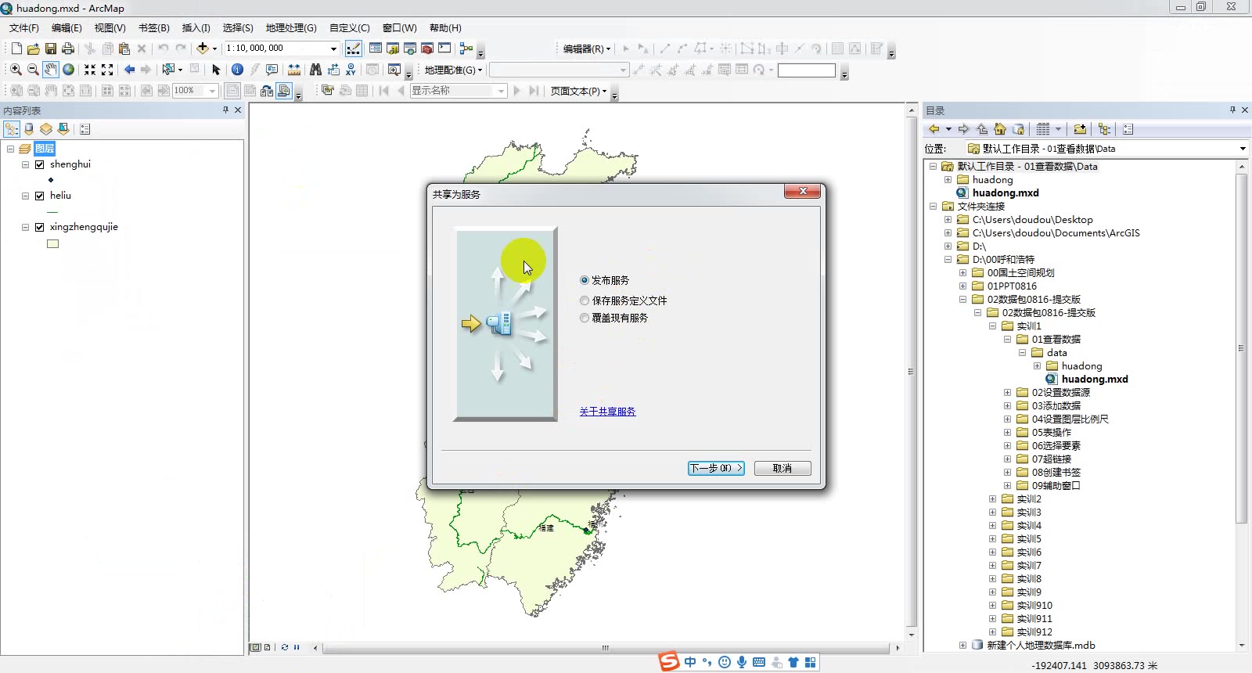Screen dimensions: 1252x673
Task: Select huadong.mxd under the data folder
Action: (x=1095, y=380)
